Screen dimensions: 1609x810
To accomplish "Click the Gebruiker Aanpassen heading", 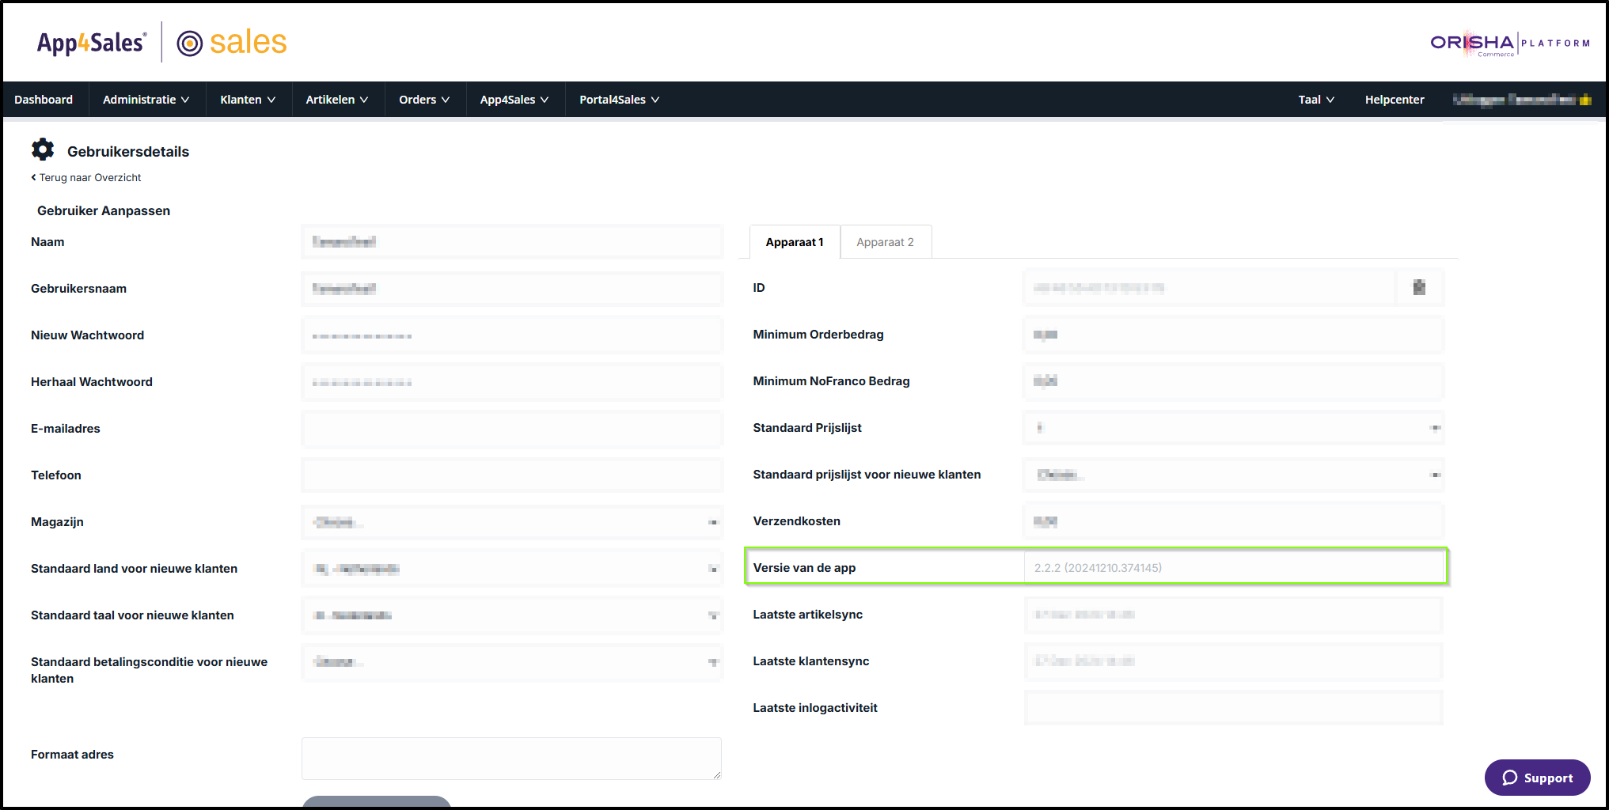I will (x=104, y=210).
